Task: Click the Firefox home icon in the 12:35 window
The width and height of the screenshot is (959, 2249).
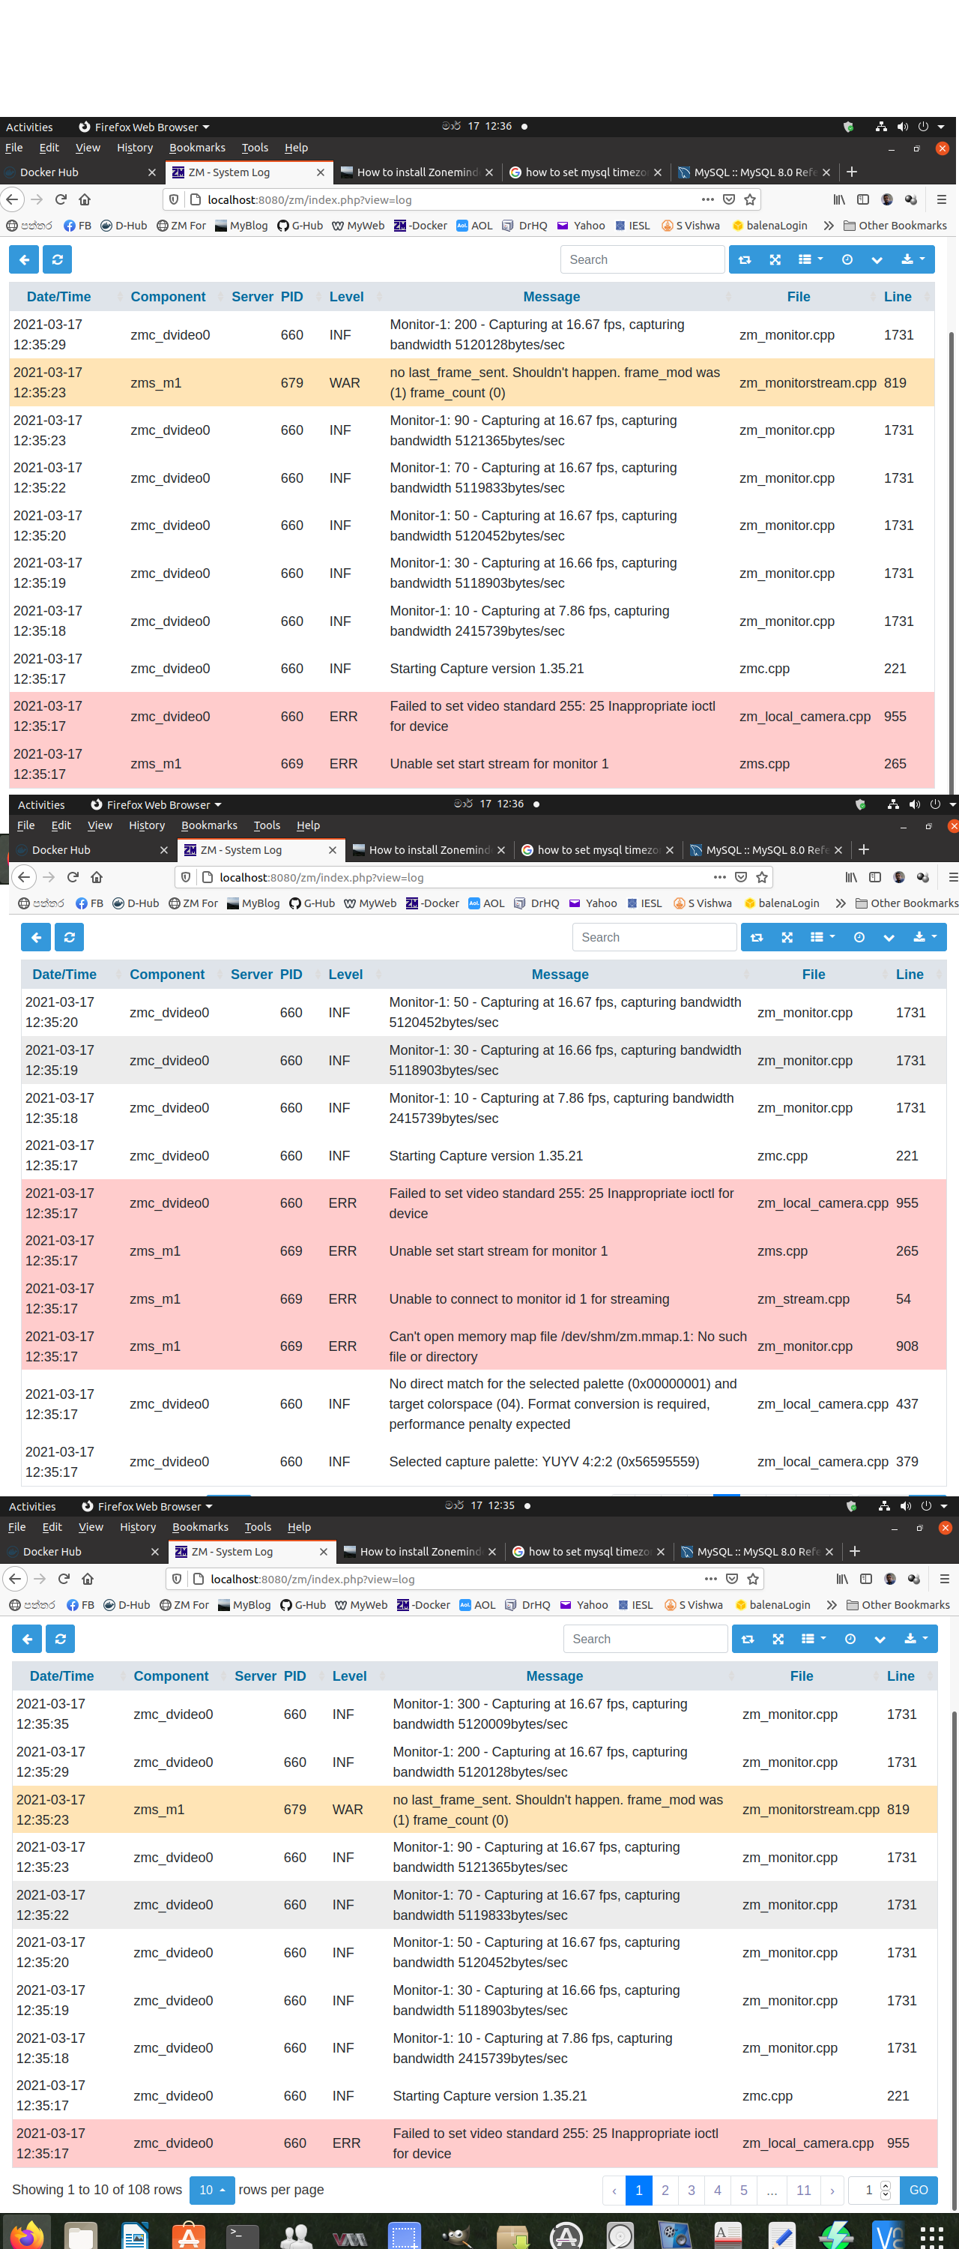Action: point(87,1579)
